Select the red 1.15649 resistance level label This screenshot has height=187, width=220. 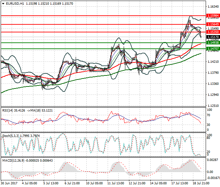point(213,24)
